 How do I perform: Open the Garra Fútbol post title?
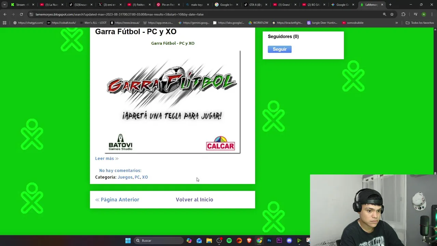[136, 31]
